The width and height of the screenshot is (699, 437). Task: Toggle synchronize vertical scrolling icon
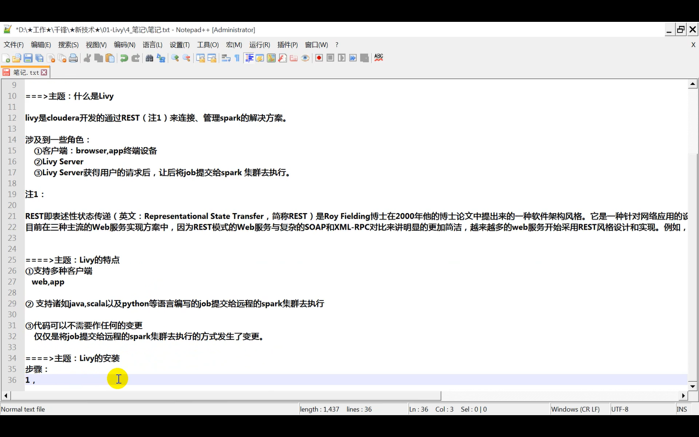(x=200, y=58)
